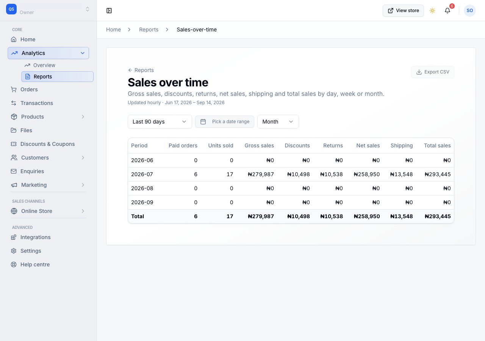
Task: Select the 2026-08 period cell
Action: click(142, 188)
